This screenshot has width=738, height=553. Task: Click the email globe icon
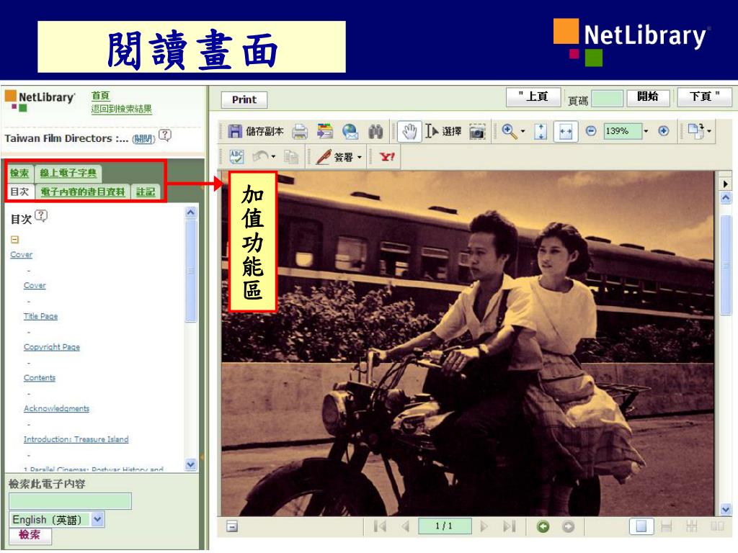pyautogui.click(x=350, y=131)
